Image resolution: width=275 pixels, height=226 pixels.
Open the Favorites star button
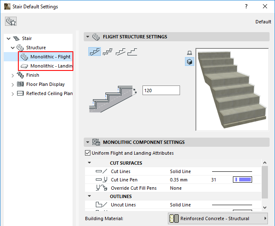pos(11,22)
